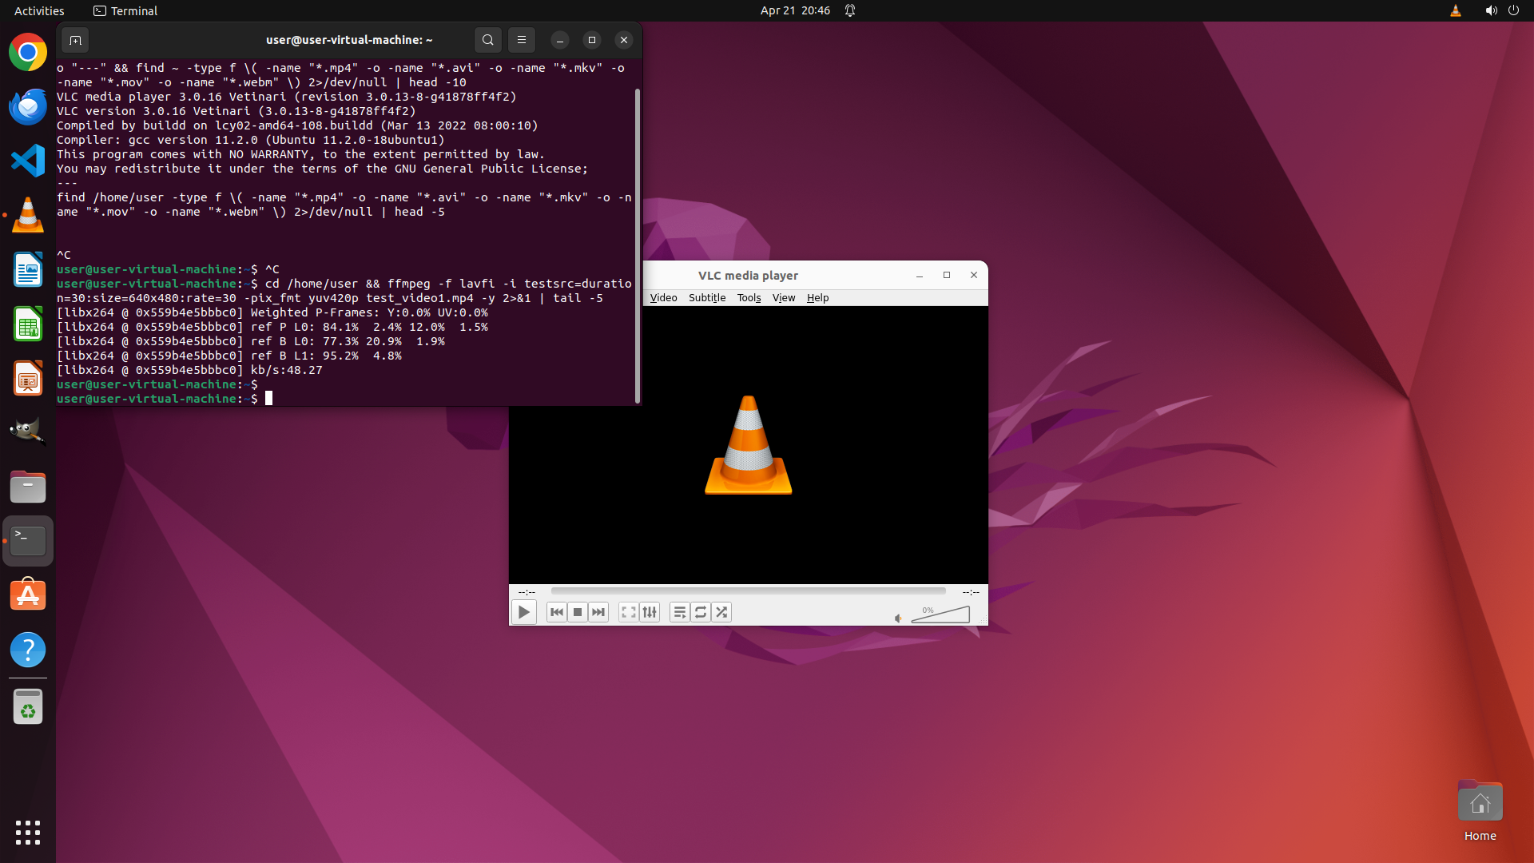
Task: Toggle VLC fullscreen video mode
Action: coord(629,612)
